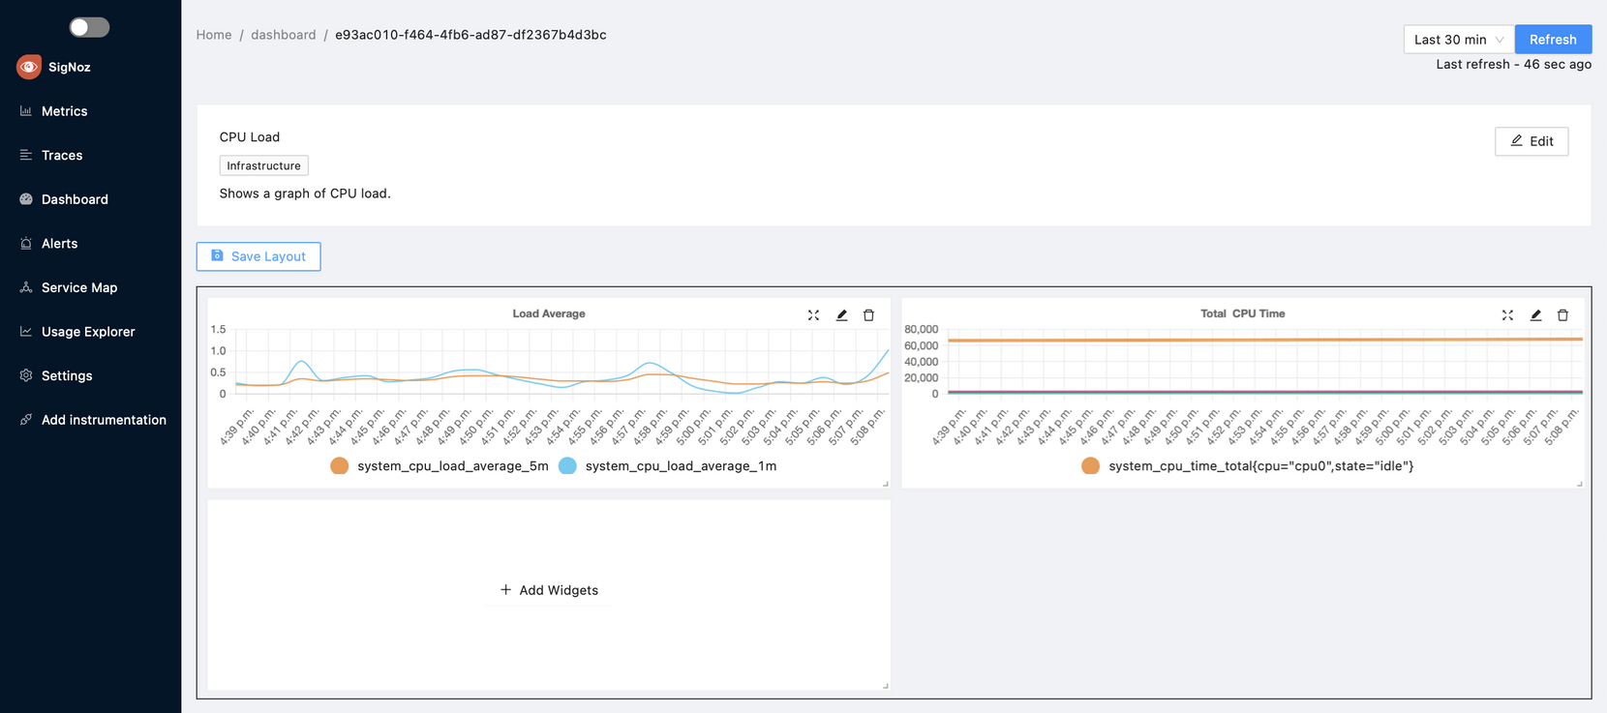Click the Service Map sidebar icon
Viewport: 1607px width, 713px height.
pyautogui.click(x=26, y=287)
